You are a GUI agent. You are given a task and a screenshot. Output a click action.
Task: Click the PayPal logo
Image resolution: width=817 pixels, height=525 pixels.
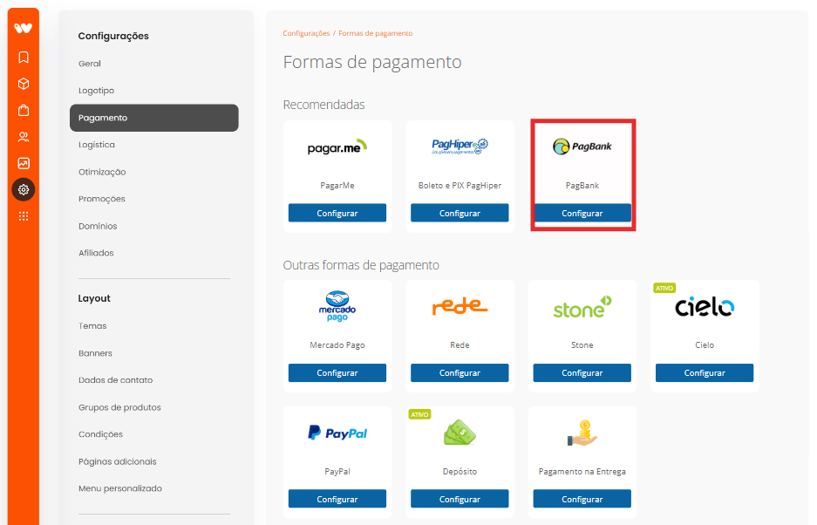point(337,433)
